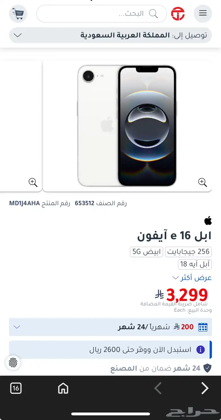Tap the red store logo
The image size is (221, 420).
coord(178,14)
